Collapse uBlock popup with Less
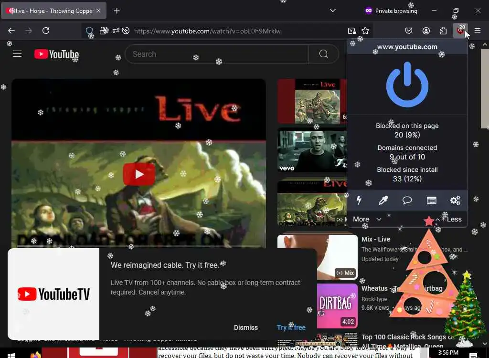 (x=448, y=219)
